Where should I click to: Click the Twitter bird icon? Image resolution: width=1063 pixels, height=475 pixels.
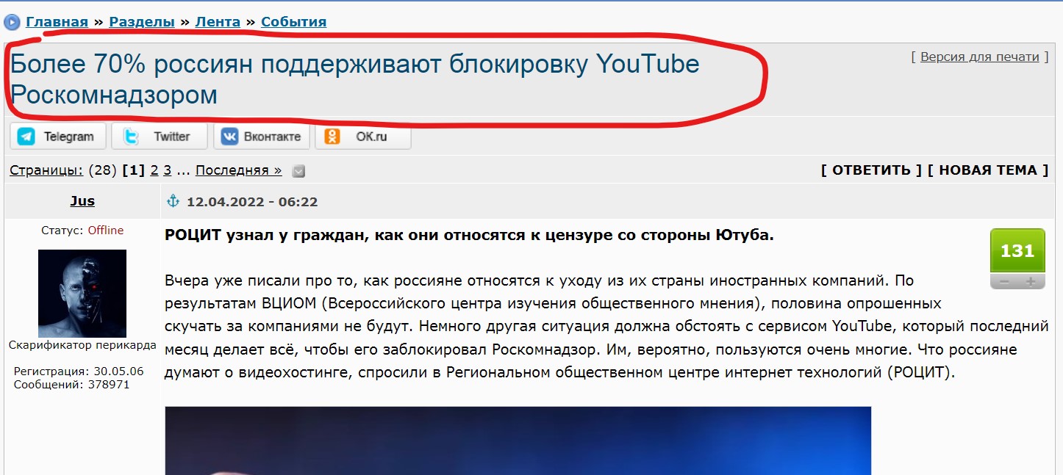(x=132, y=137)
